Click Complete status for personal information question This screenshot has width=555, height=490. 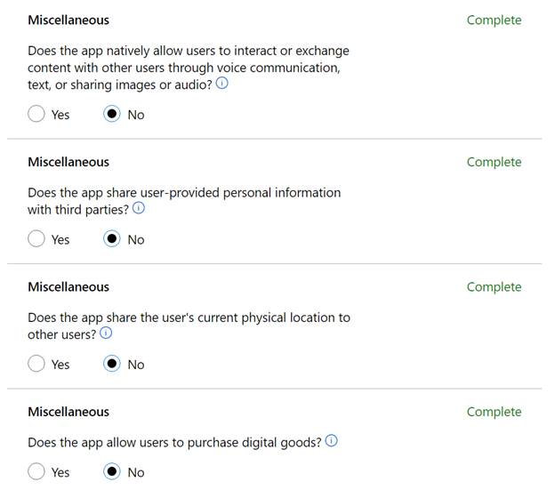494,162
